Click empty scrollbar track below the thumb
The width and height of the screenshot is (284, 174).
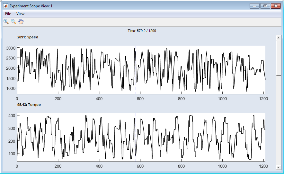coord(278,122)
